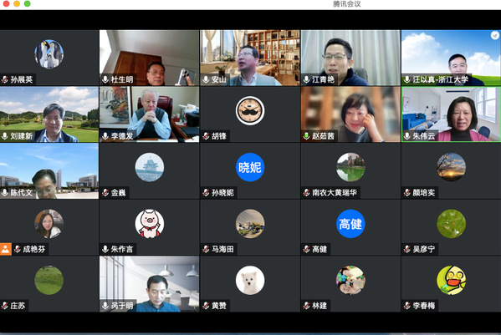
Task: Click the microphone icon beside 安山
Action: coord(206,79)
